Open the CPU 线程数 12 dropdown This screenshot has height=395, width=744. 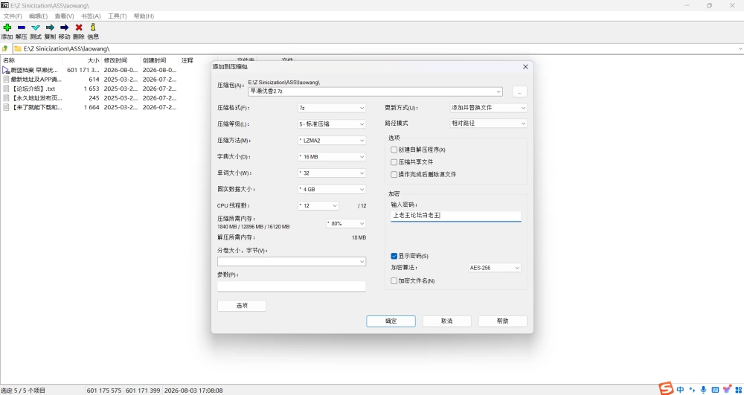pyautogui.click(x=318, y=206)
